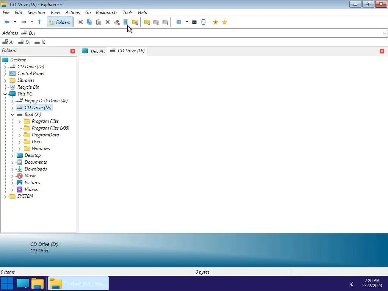Go up one folder level
This screenshot has height=291, width=388.
(x=39, y=22)
